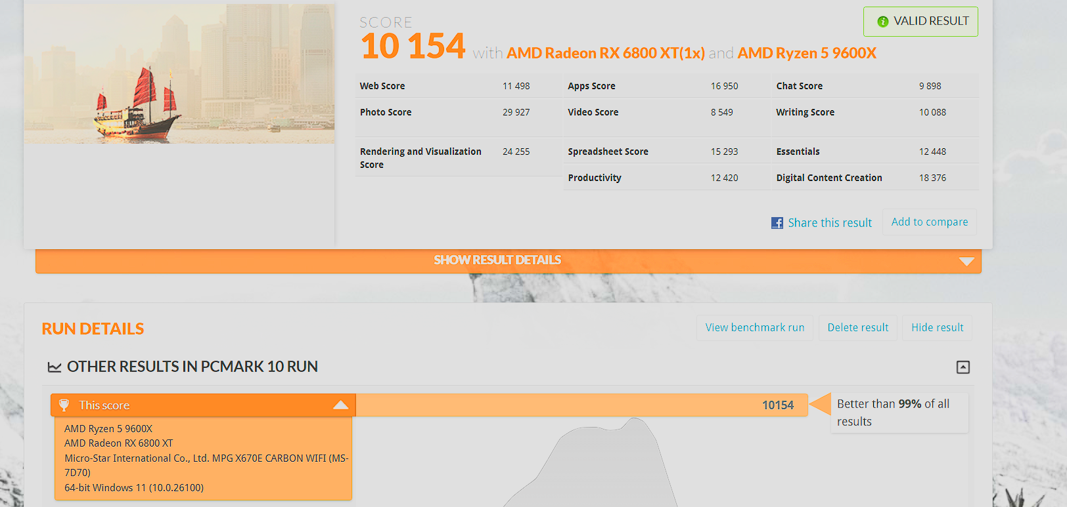Click the Facebook share icon

pyautogui.click(x=777, y=223)
